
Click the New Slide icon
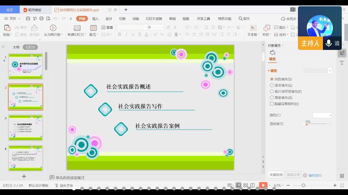coord(77,28)
